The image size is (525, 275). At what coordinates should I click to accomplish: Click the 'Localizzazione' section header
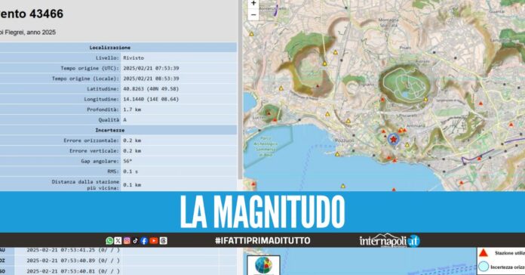[110, 48]
